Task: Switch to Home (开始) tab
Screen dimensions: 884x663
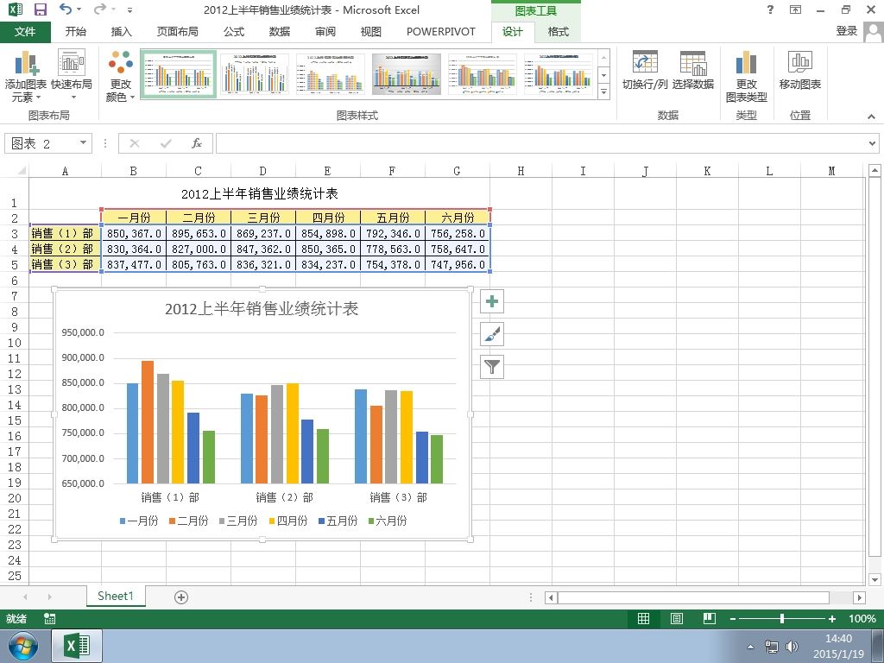Action: pos(76,32)
